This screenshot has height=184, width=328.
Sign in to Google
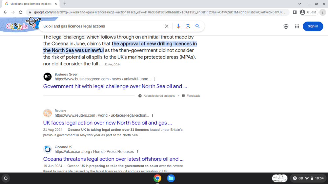[x=313, y=26]
